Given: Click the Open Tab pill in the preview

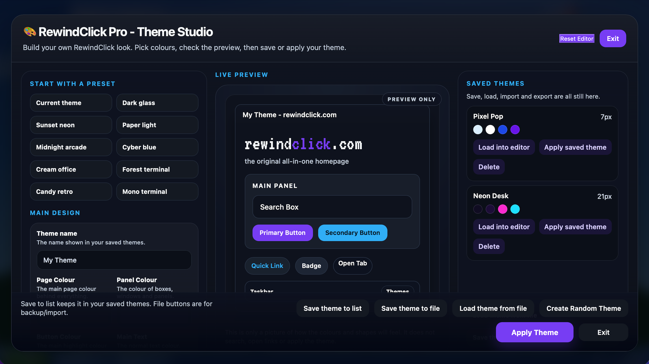Looking at the screenshot, I should [353, 266].
